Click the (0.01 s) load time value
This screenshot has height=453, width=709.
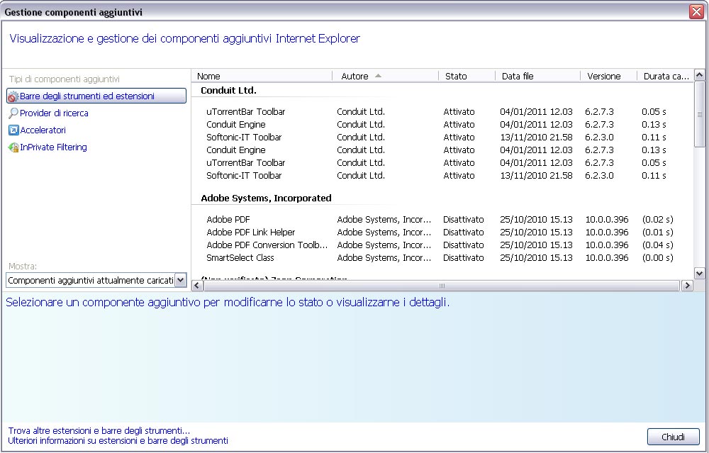(x=658, y=232)
